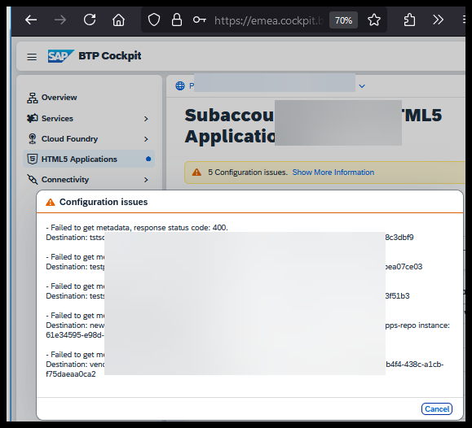Image resolution: width=472 pixels, height=428 pixels.
Task: Click the BTP Cockpit title
Action: pos(110,56)
